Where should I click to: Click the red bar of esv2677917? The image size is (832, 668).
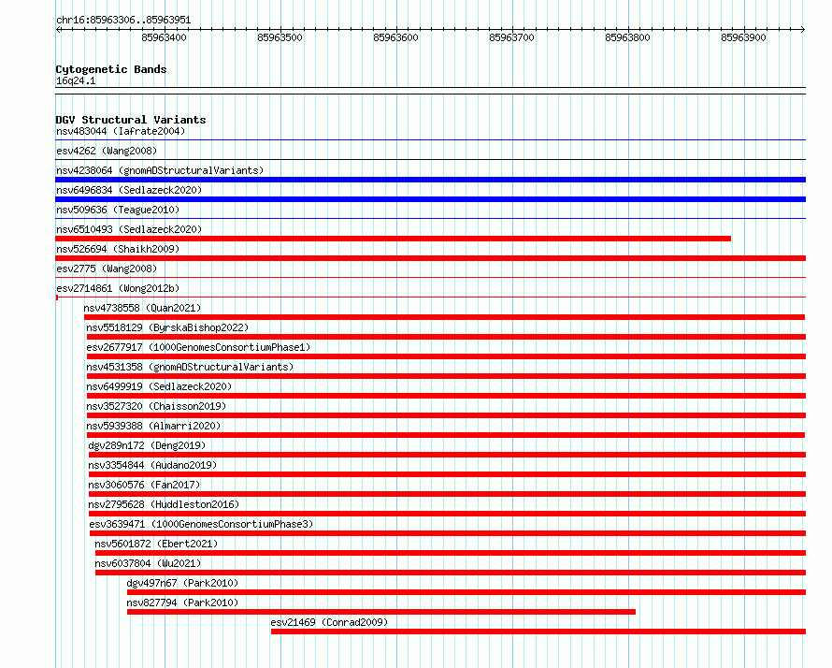click(446, 356)
